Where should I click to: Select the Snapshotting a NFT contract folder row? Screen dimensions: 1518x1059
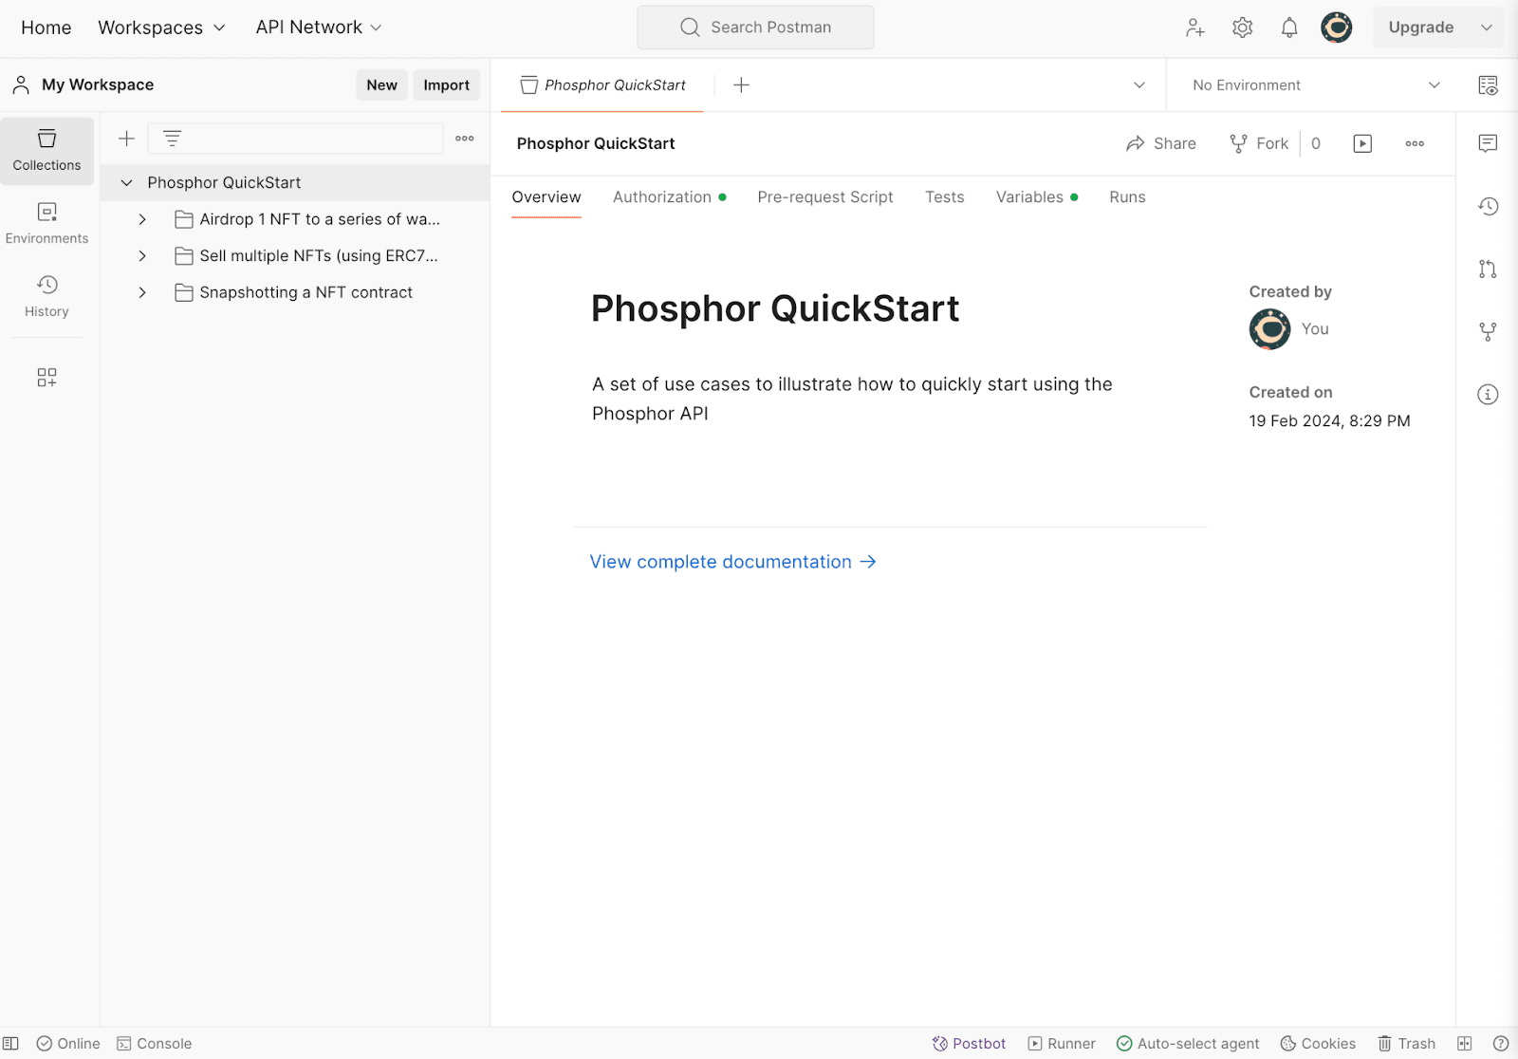click(295, 292)
